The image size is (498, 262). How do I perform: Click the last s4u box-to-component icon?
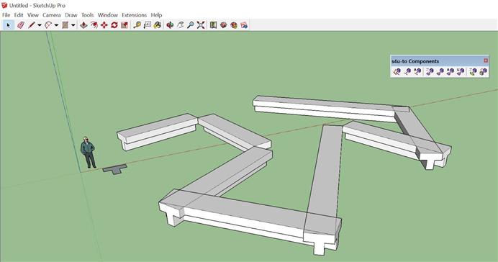(483, 72)
